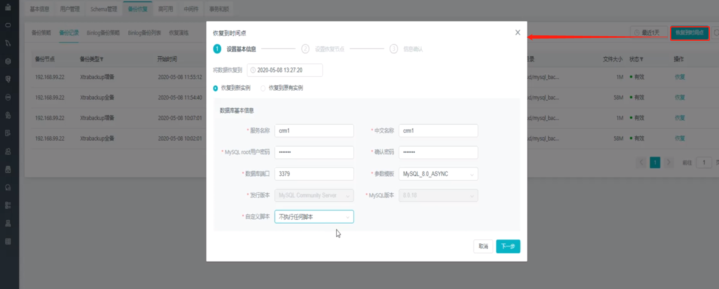The width and height of the screenshot is (719, 289).
Task: Click the step 1 设置基本信息 circle icon
Action: 217,49
